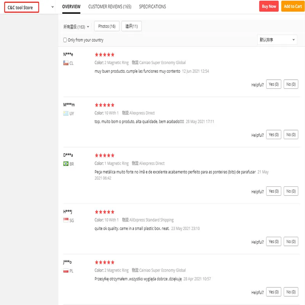This screenshot has width=305, height=305.
Task: Click reviewer name J***o
Action: (67, 262)
